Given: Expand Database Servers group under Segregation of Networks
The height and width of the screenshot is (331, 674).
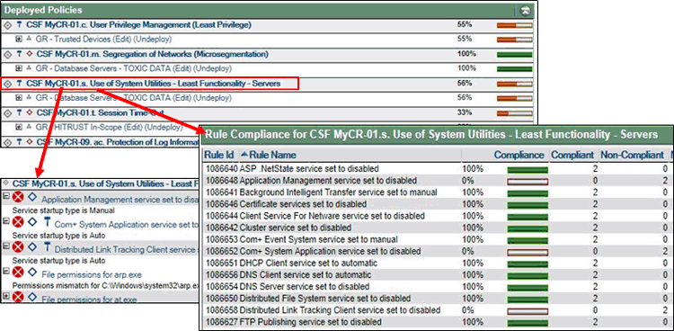Looking at the screenshot, I should click(x=19, y=68).
